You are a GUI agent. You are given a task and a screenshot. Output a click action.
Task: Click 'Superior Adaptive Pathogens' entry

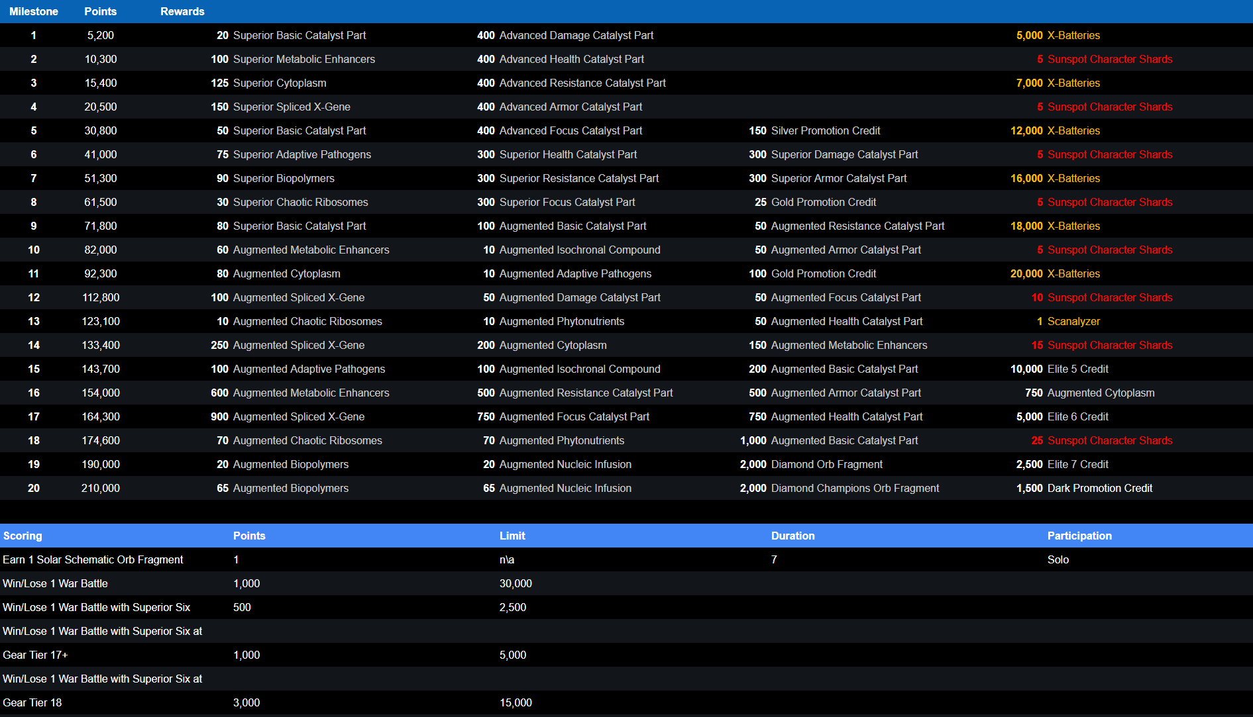coord(302,154)
